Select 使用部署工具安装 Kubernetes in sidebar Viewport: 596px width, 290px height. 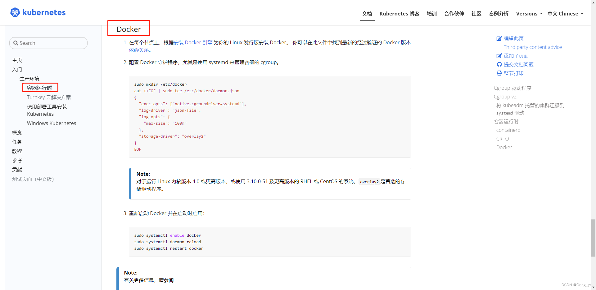click(47, 110)
